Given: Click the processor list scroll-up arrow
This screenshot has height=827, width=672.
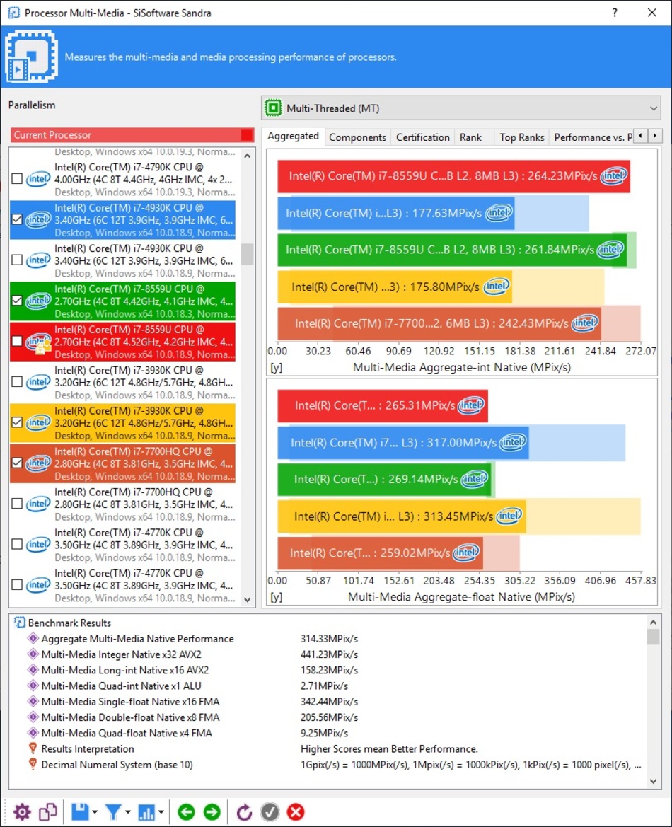Looking at the screenshot, I should [x=248, y=156].
